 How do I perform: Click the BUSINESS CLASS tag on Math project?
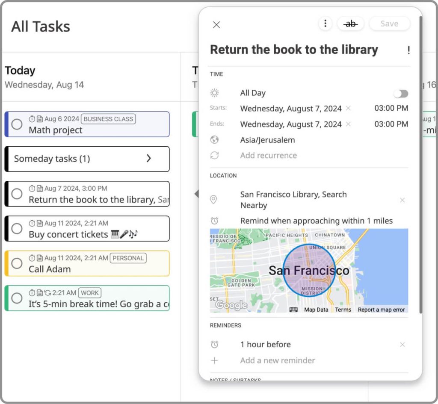(x=108, y=119)
